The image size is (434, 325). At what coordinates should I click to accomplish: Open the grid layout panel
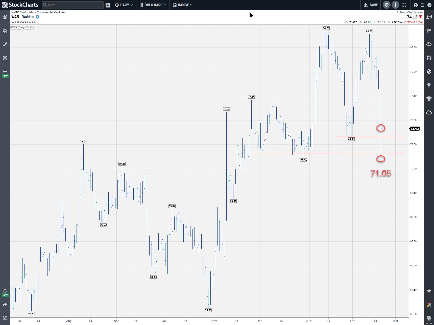5,71
